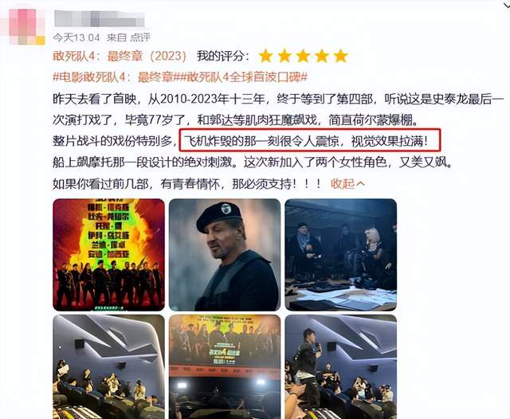Click the red-boxed sentence about 飞机炸毁
The image size is (510, 419).
coord(310,140)
